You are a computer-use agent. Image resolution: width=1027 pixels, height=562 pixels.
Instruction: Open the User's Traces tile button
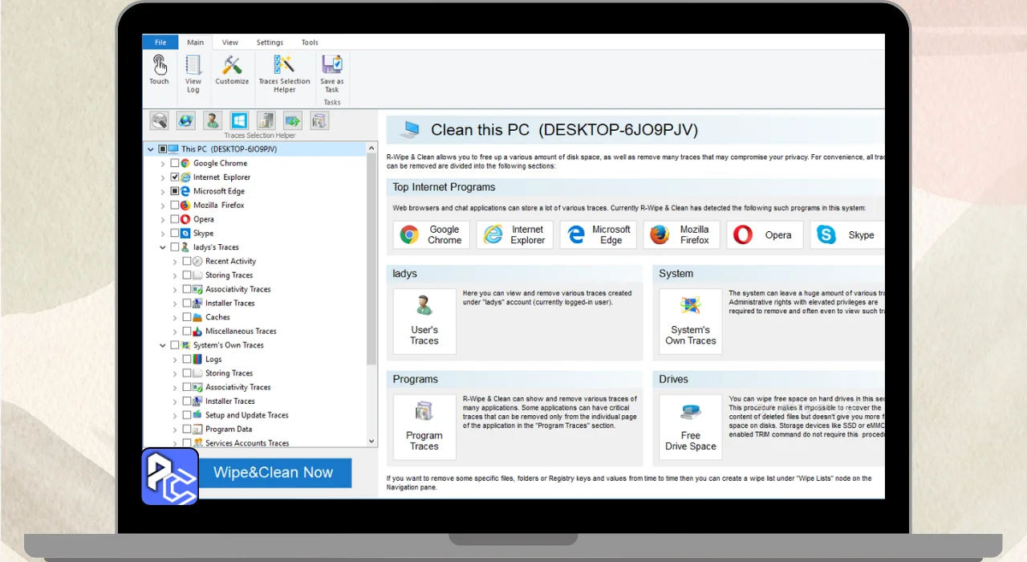click(424, 321)
